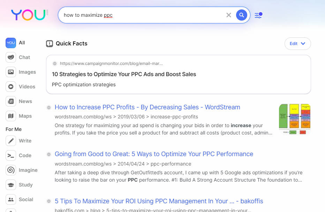
Task: Switch to the Images tab label
Action: (27, 72)
